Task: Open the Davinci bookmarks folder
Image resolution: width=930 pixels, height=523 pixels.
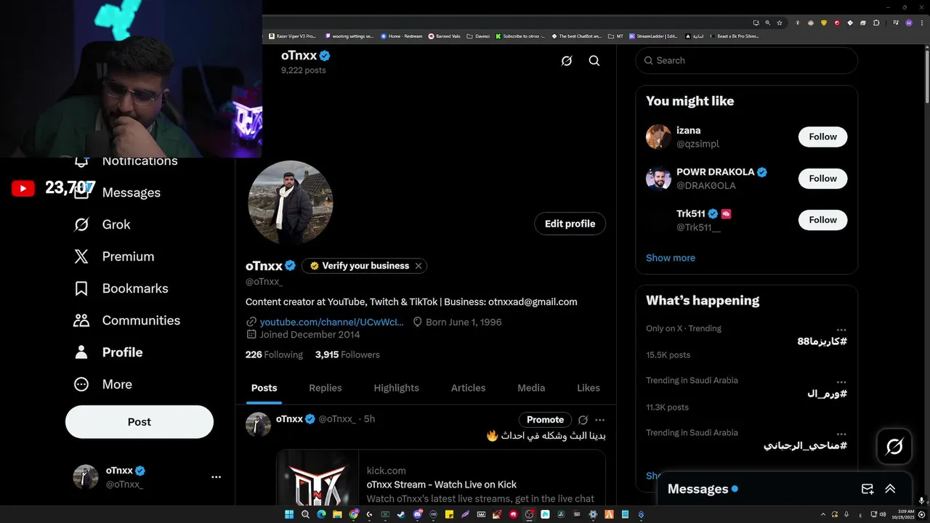Action: (x=478, y=36)
